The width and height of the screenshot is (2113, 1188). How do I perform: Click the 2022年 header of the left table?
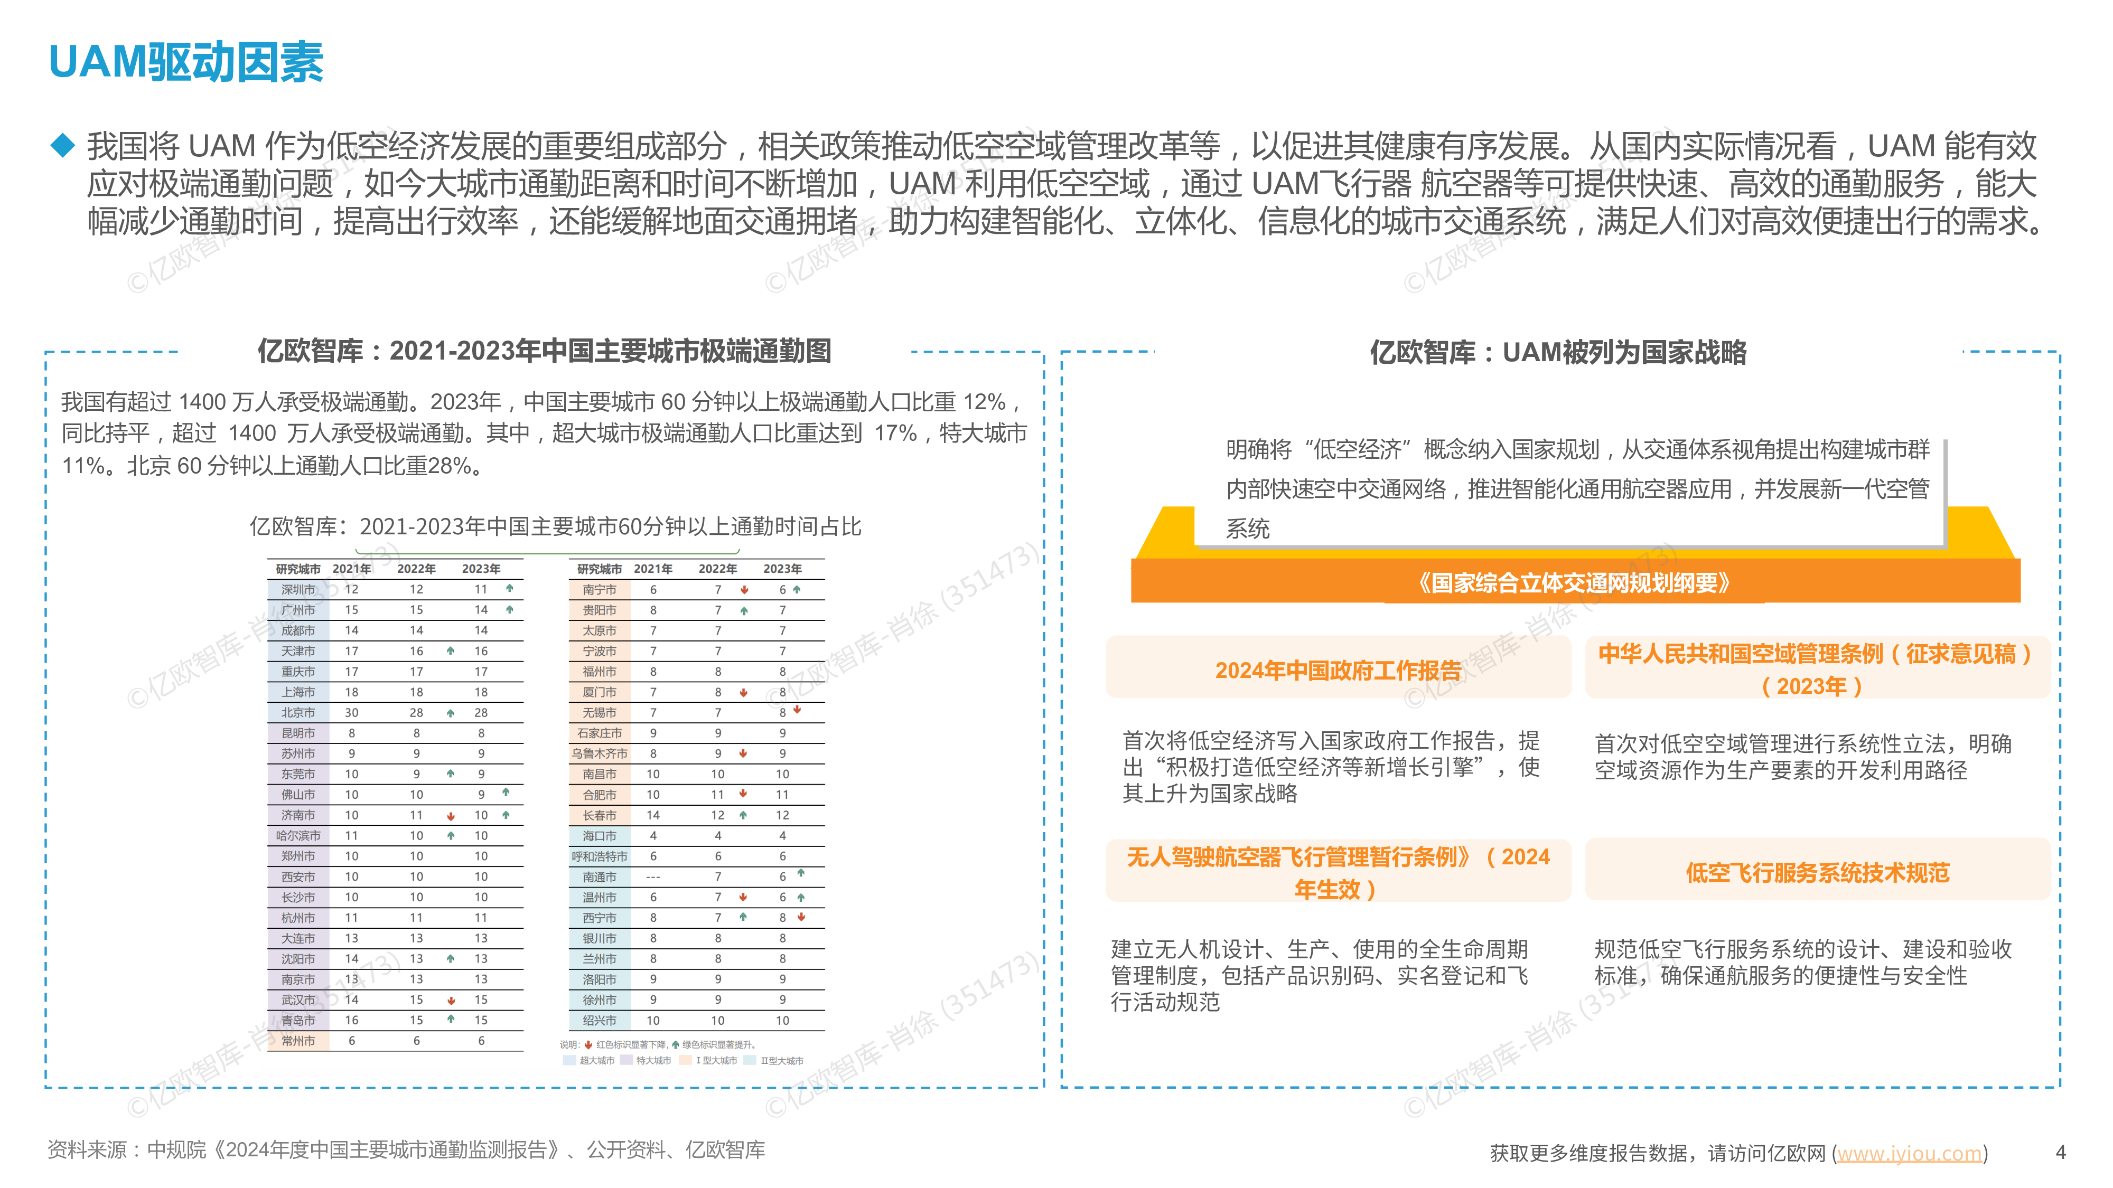(416, 568)
